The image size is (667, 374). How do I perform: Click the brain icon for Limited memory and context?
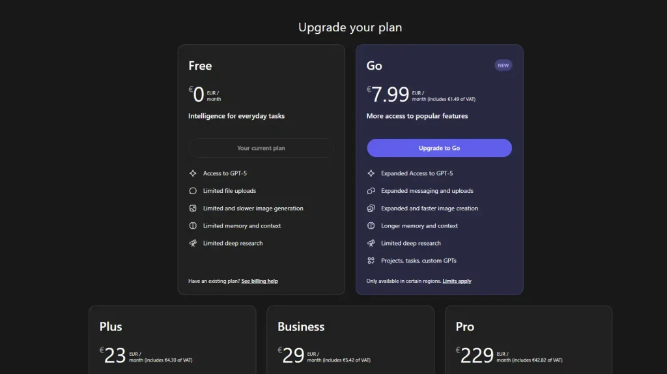click(x=193, y=226)
